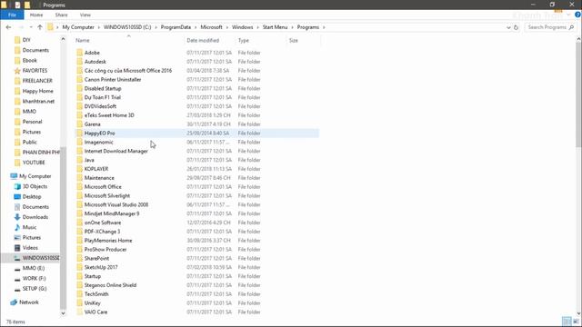The image size is (582, 327).
Task: Open Network icon in sidebar
Action: point(14,302)
